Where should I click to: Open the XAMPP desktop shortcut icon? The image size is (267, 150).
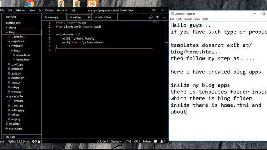tap(92, 3)
